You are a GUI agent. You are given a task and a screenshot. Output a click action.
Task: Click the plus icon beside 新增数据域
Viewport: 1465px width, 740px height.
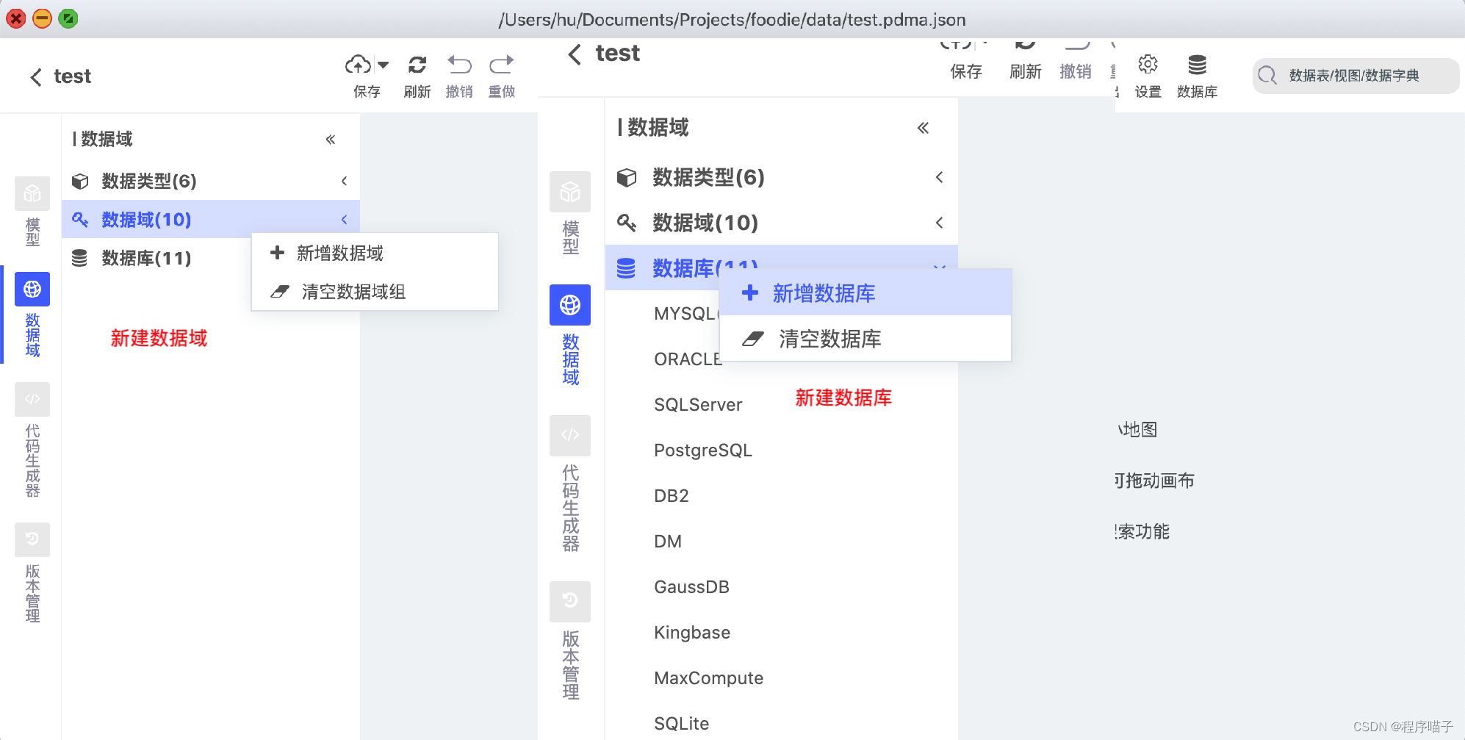[277, 253]
